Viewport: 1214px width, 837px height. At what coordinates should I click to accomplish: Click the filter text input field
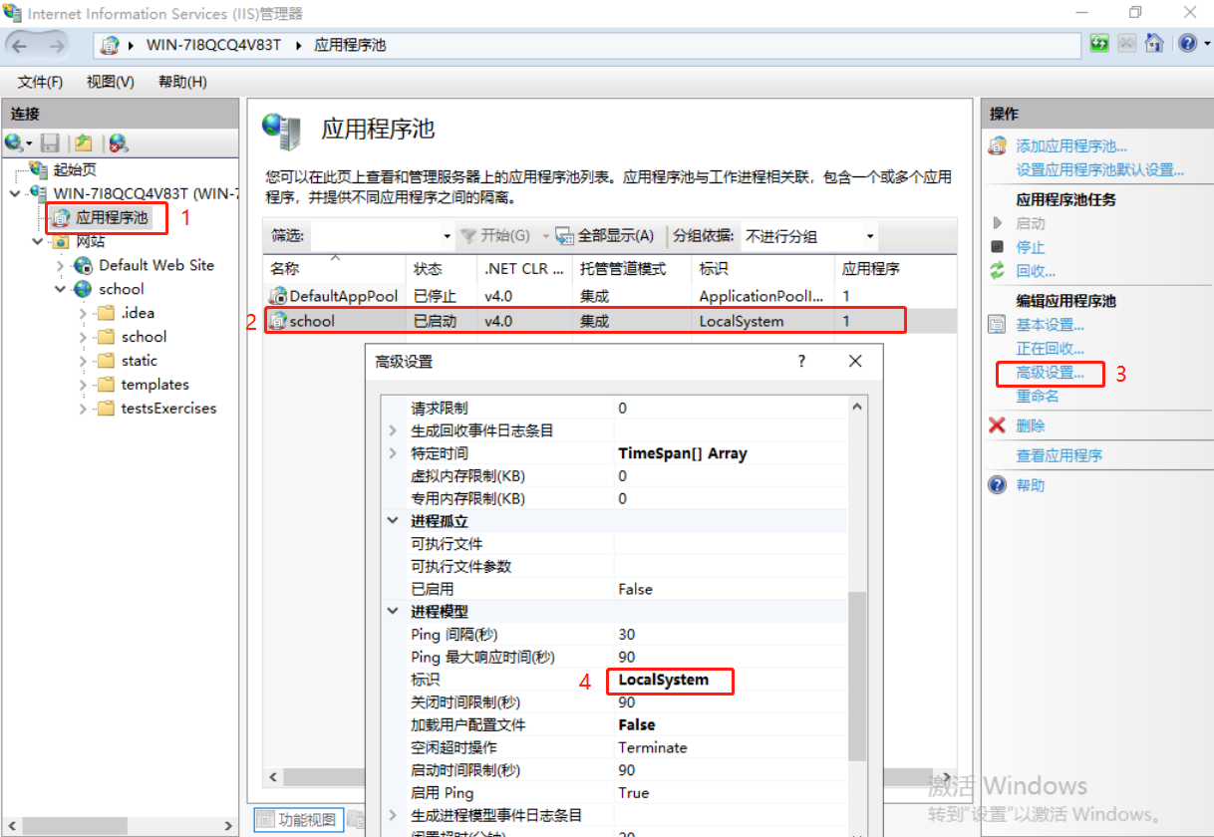pyautogui.click(x=376, y=236)
